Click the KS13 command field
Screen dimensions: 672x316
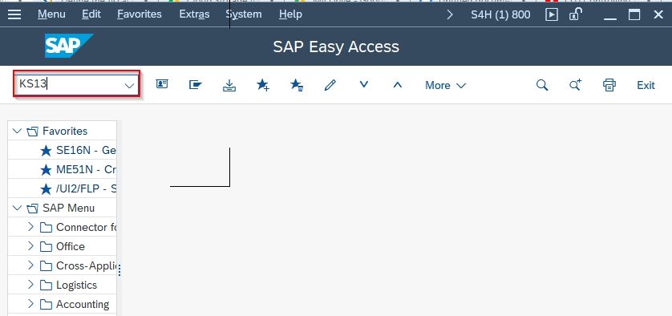coord(71,83)
